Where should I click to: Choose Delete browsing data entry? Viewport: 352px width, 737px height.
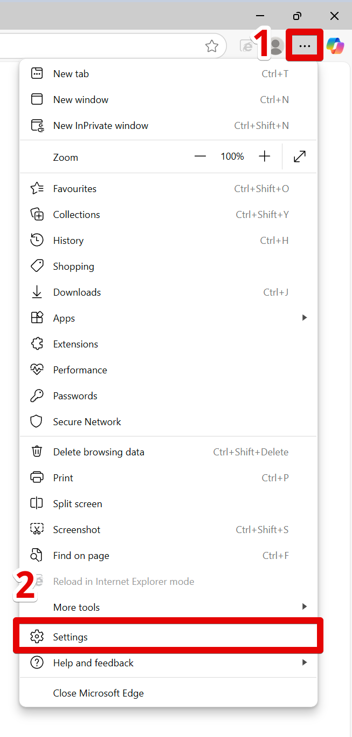tap(168, 452)
